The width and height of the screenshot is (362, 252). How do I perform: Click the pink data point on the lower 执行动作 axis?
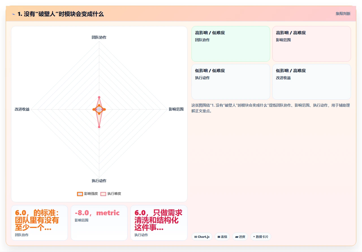pos(99,127)
